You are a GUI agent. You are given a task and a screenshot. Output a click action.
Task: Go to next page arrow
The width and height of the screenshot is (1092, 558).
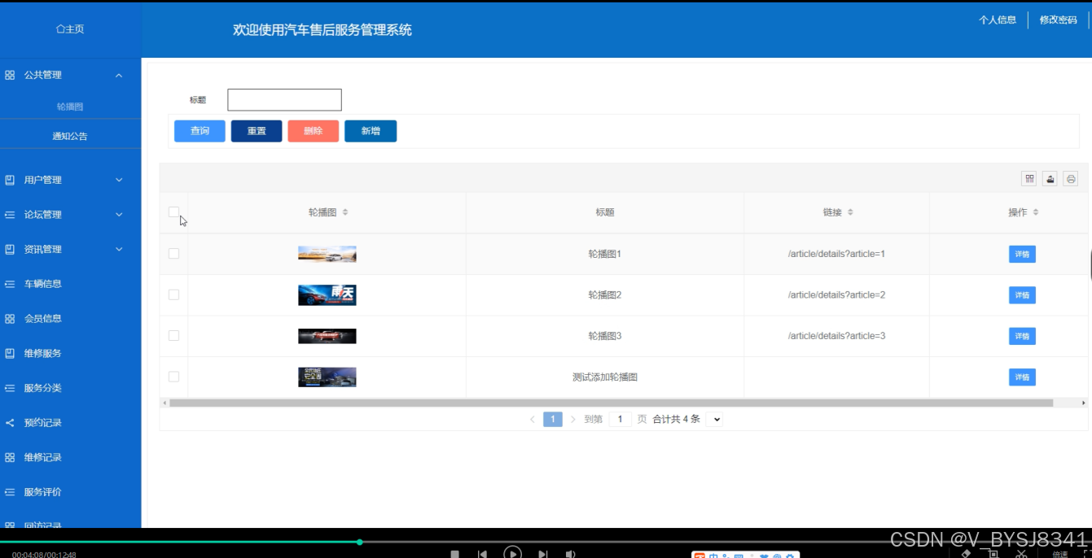[573, 420]
